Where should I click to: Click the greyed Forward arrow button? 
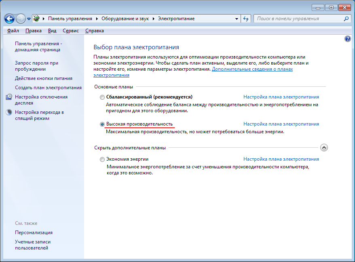pos(21,19)
